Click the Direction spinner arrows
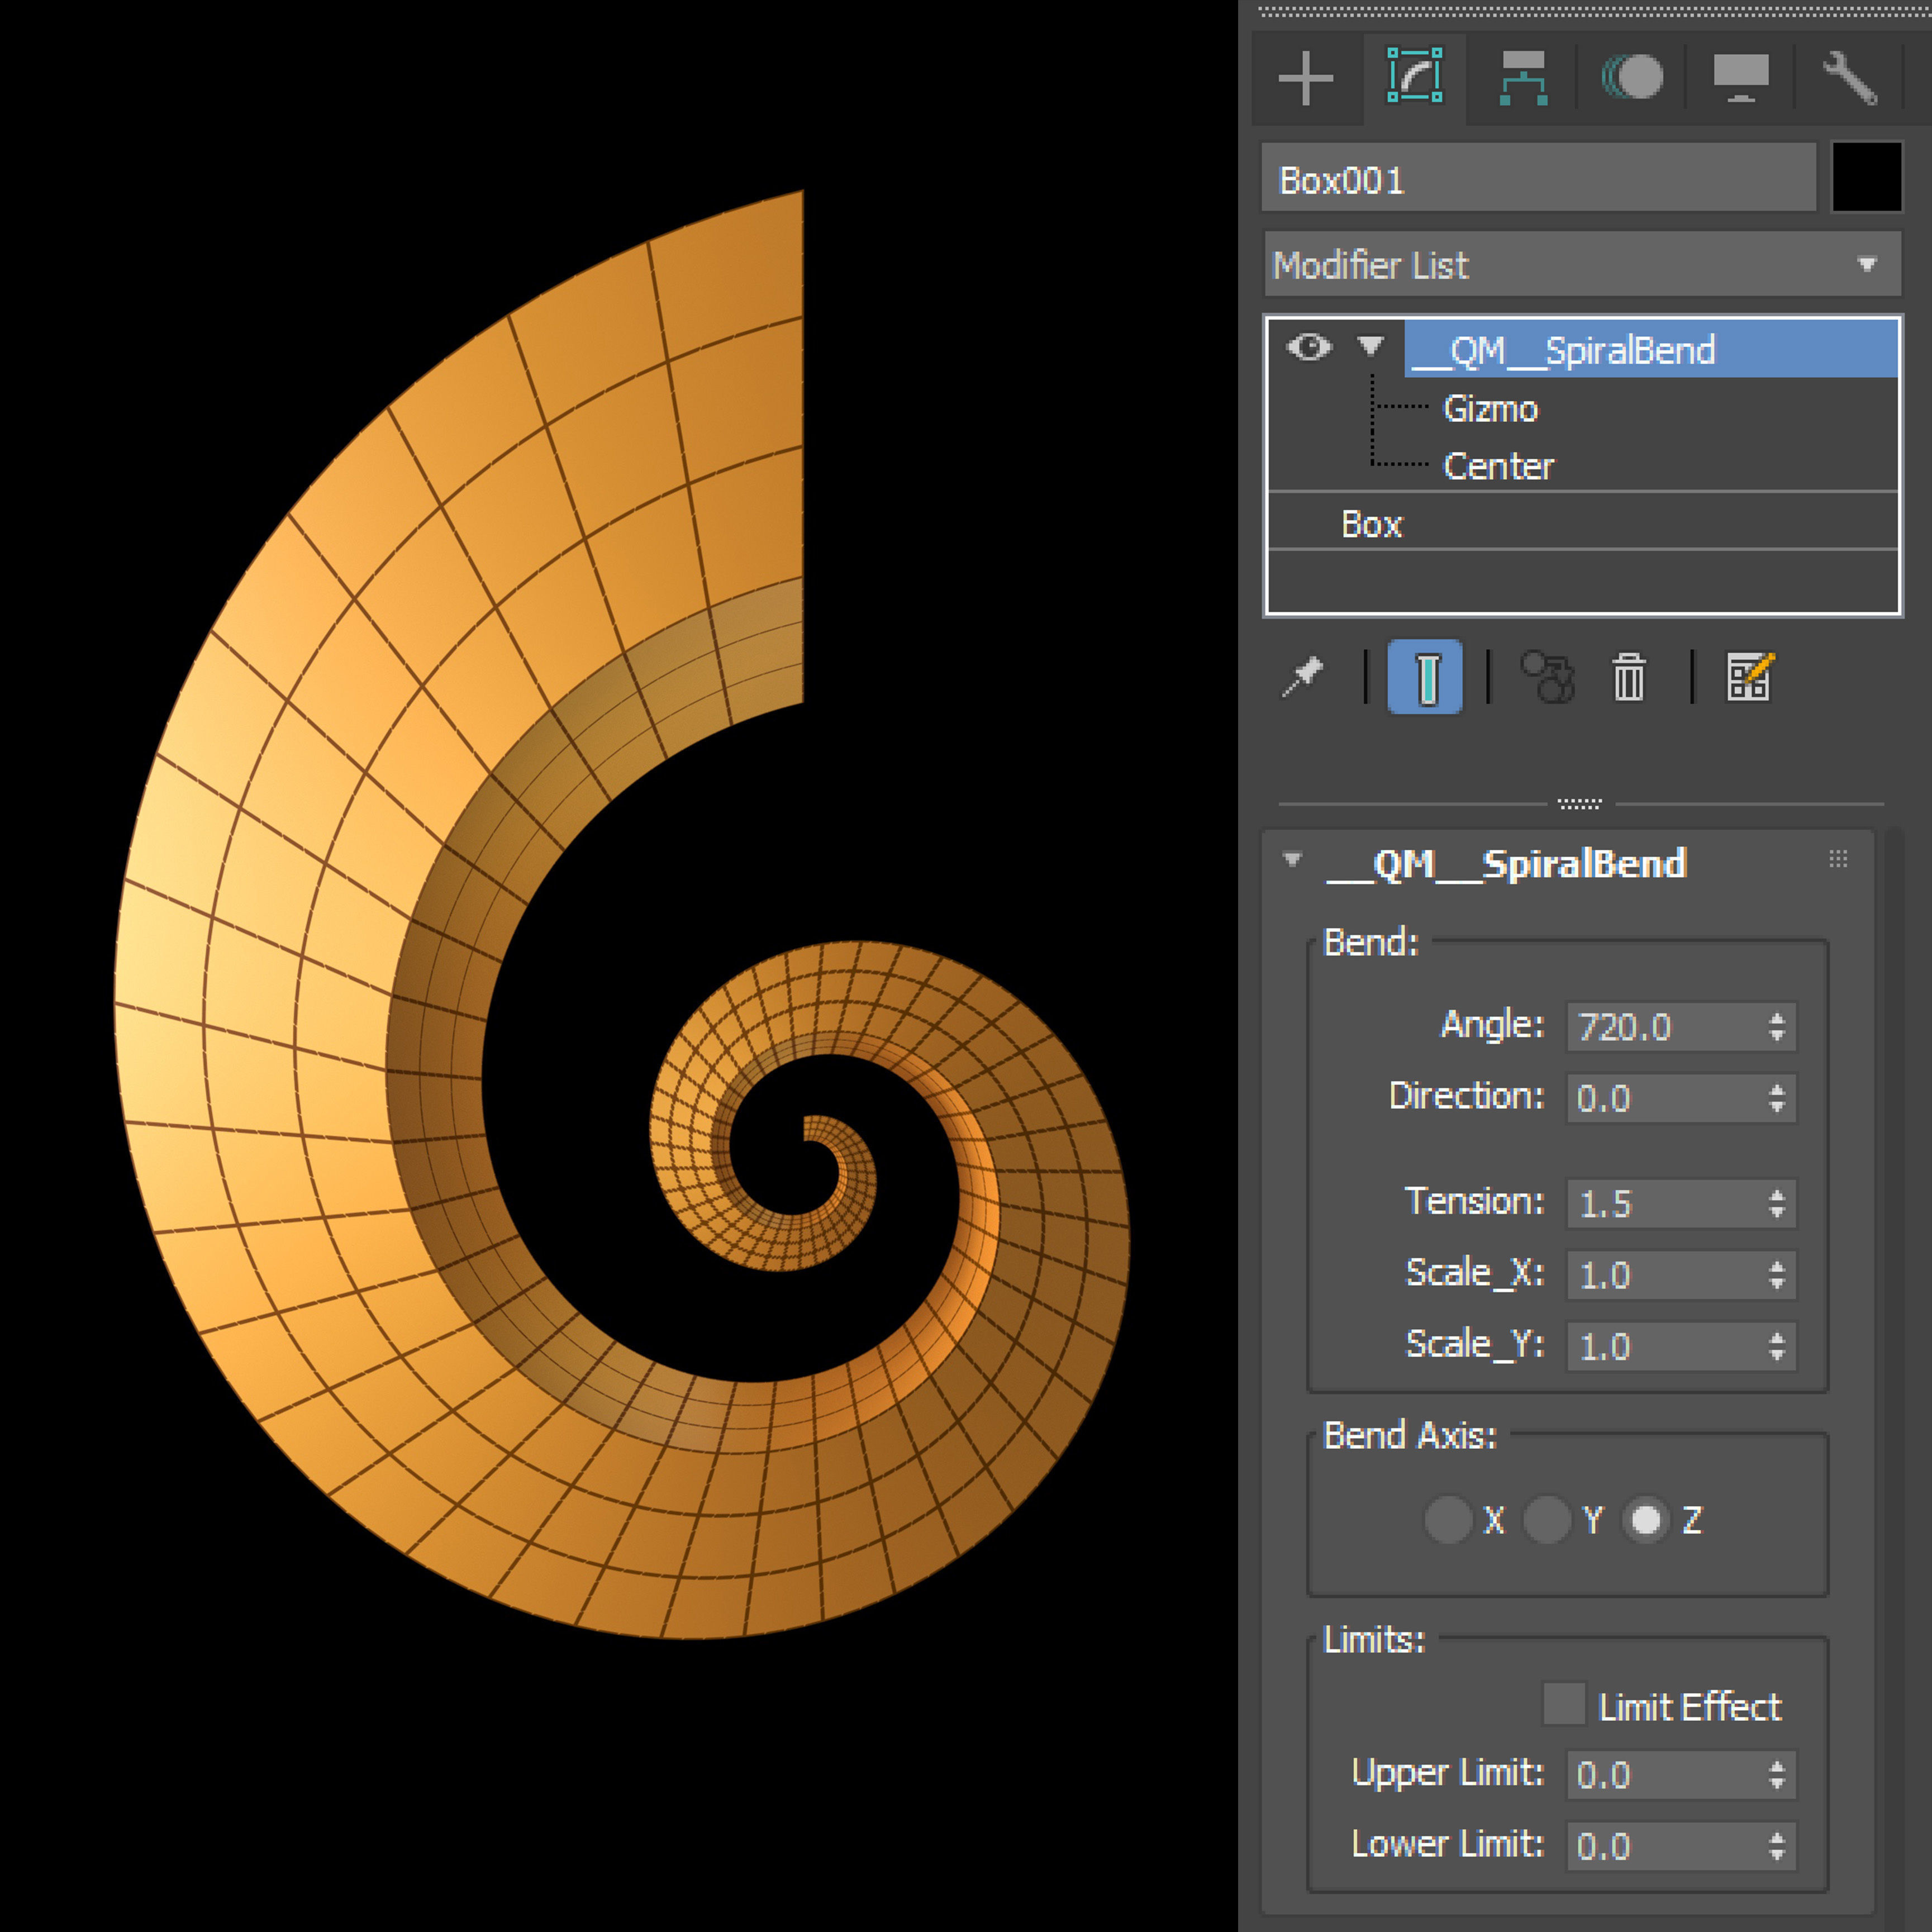The image size is (1932, 1932). (x=1777, y=1098)
